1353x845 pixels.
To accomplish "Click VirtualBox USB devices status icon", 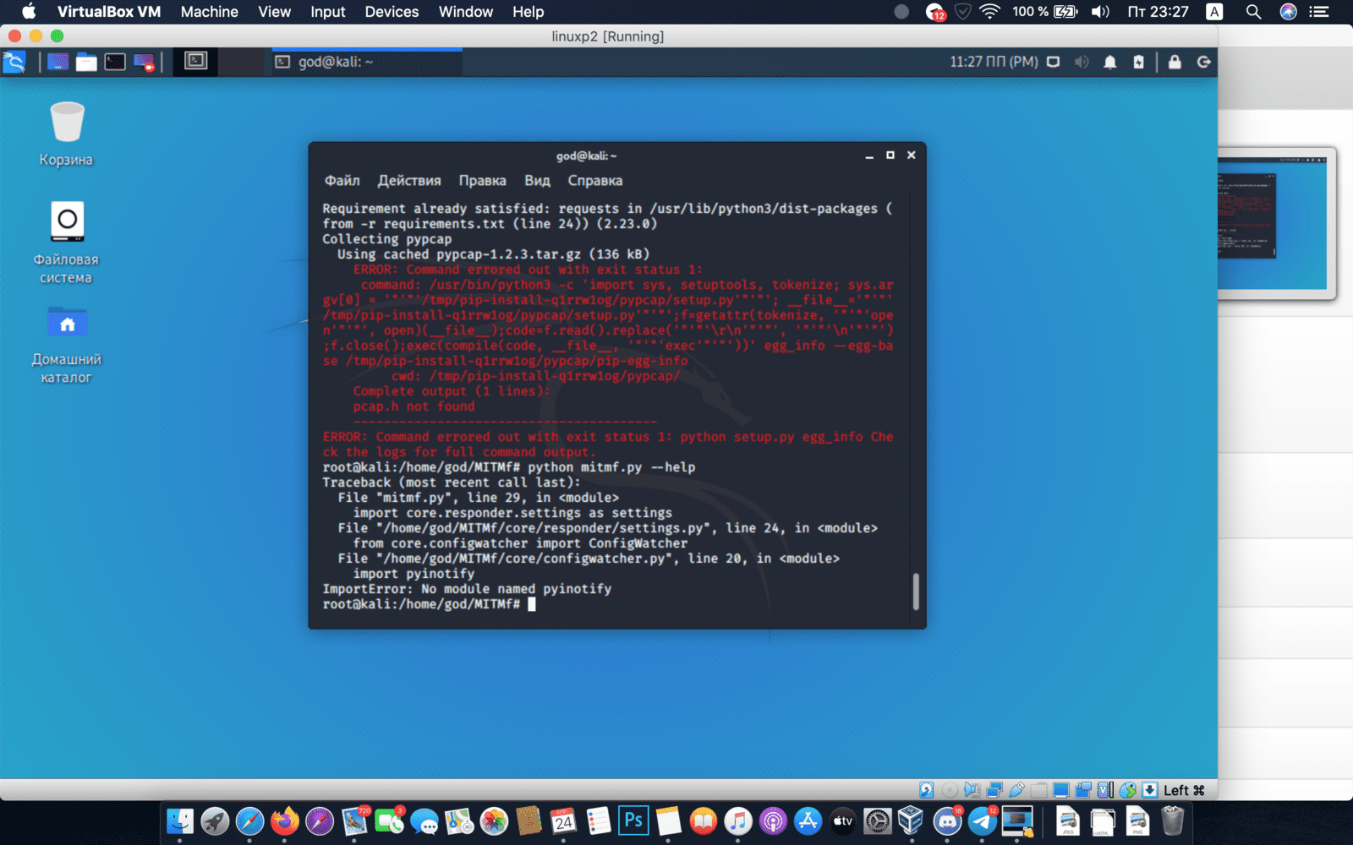I will (1016, 790).
